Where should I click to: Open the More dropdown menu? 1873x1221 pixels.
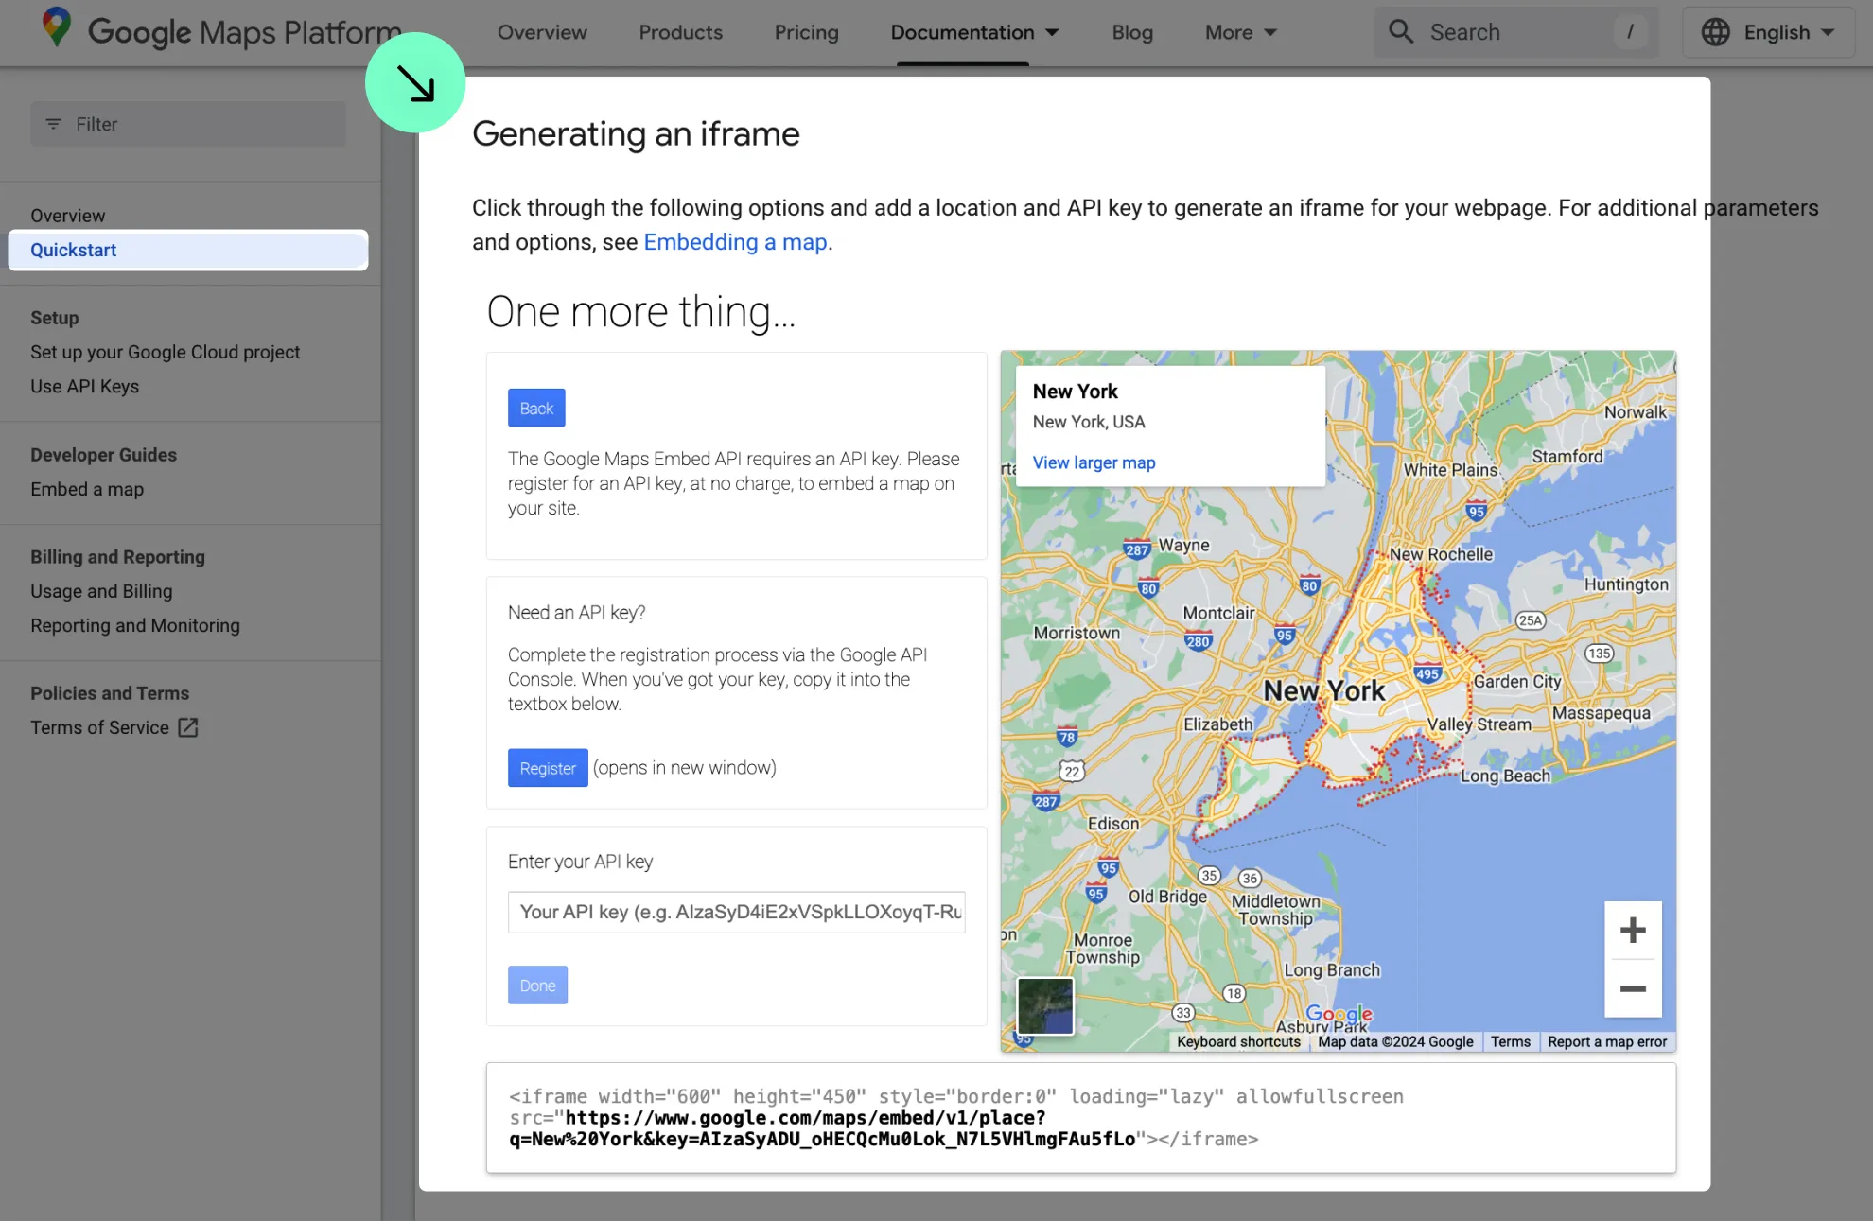coord(1240,32)
